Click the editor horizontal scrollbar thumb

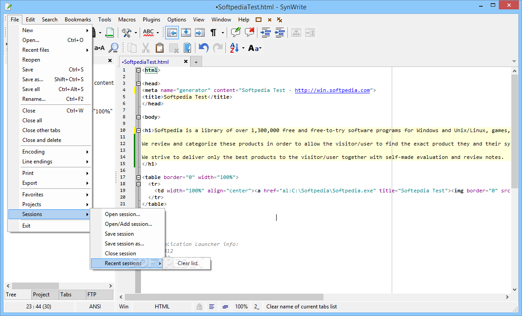[x=224, y=297]
